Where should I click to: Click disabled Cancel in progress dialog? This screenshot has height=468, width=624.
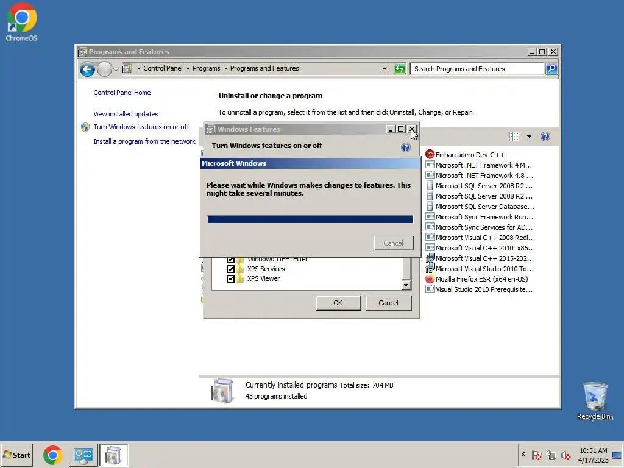click(393, 243)
